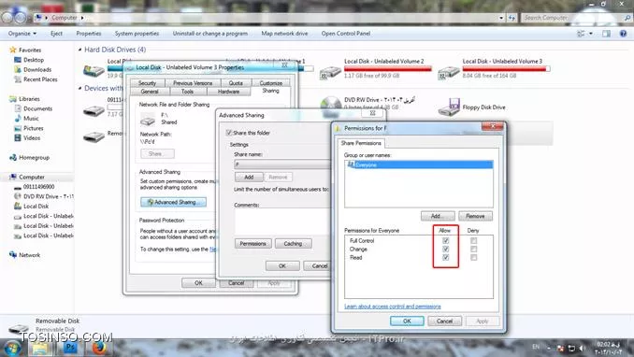Collapse Hard Disk Drives group
Image resolution: width=634 pixels, height=357 pixels.
click(80, 50)
